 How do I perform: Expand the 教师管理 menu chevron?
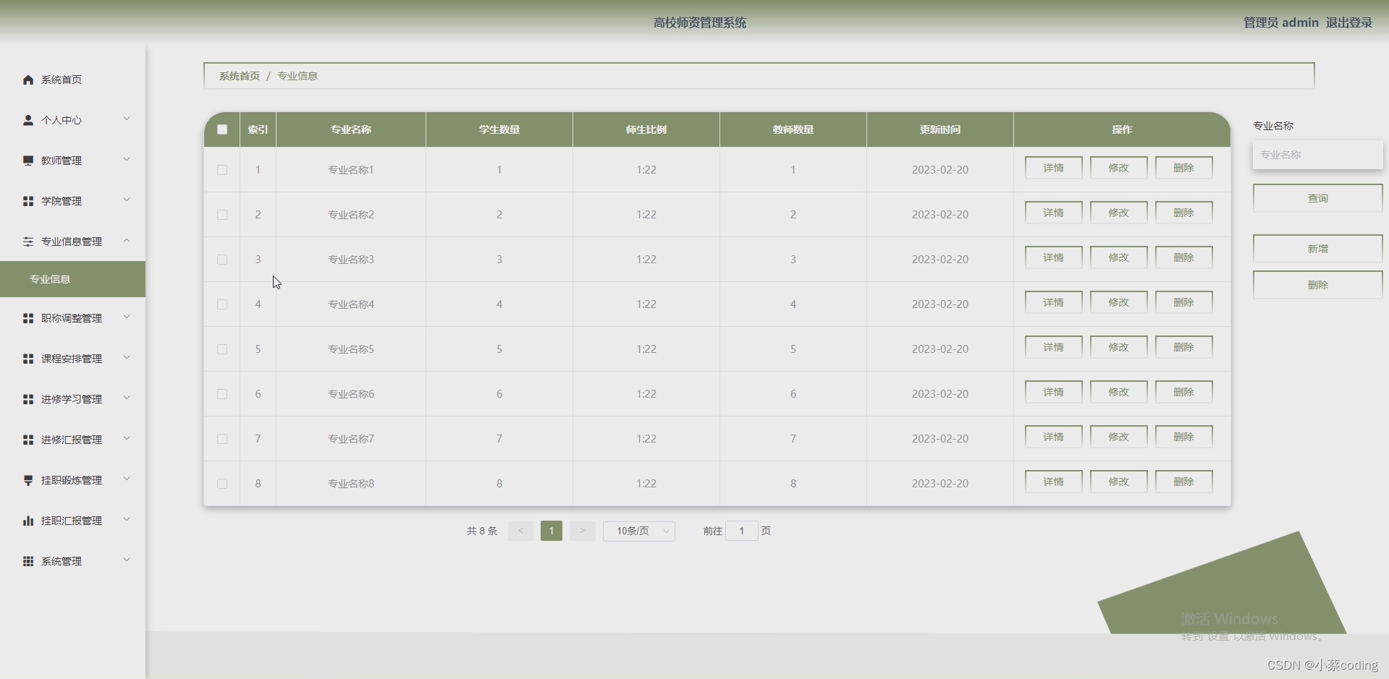[x=127, y=159]
